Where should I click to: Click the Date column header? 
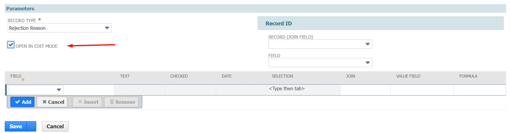pyautogui.click(x=226, y=76)
